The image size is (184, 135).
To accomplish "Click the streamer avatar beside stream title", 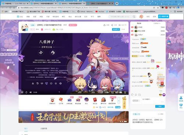I will click(x=24, y=27).
